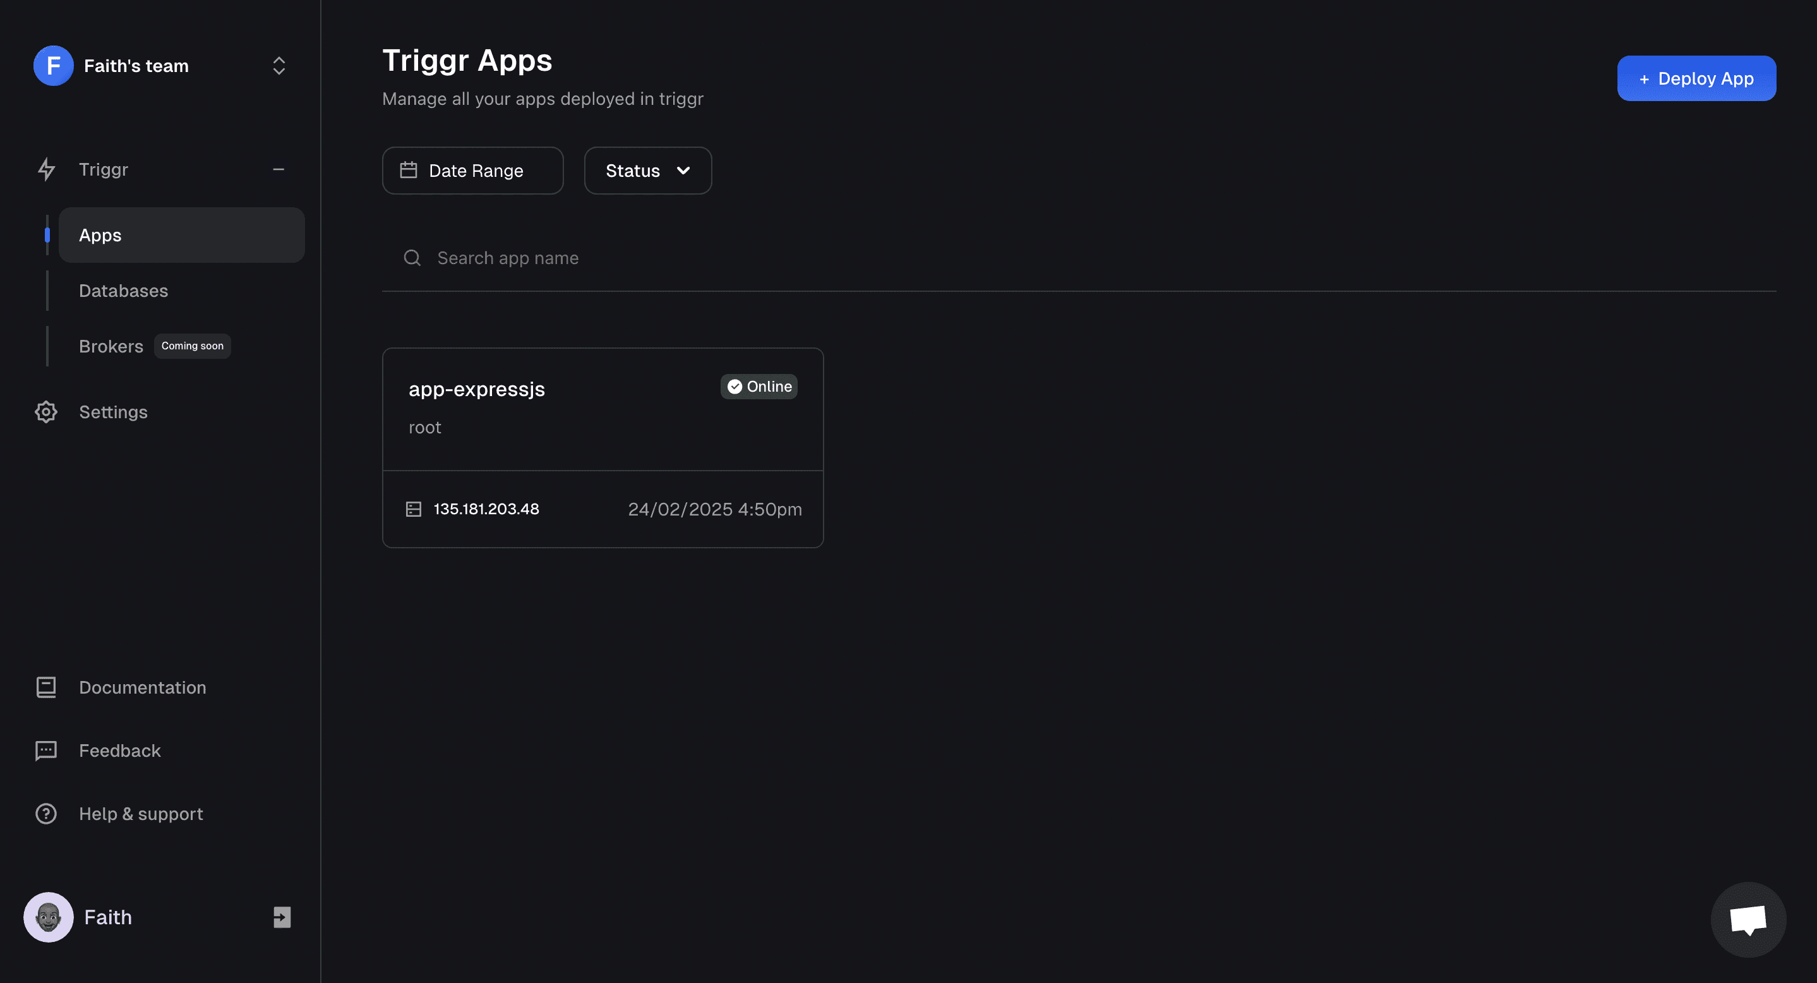Toggle the Online status badge on app-expressjs
Image resolution: width=1817 pixels, height=983 pixels.
pyautogui.click(x=759, y=386)
